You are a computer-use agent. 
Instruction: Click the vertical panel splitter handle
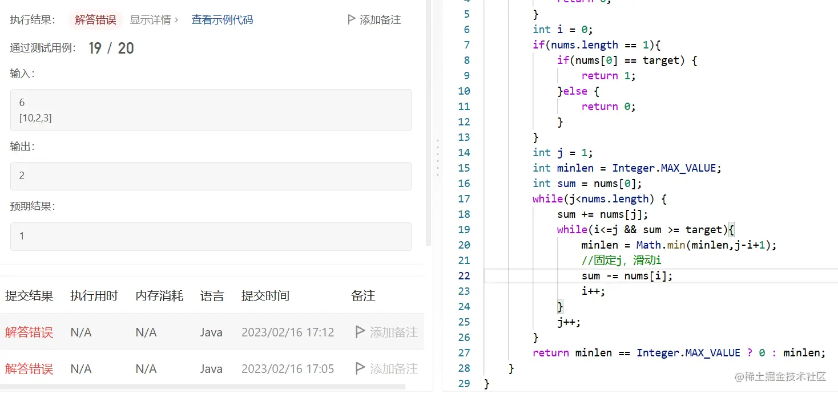(x=437, y=157)
